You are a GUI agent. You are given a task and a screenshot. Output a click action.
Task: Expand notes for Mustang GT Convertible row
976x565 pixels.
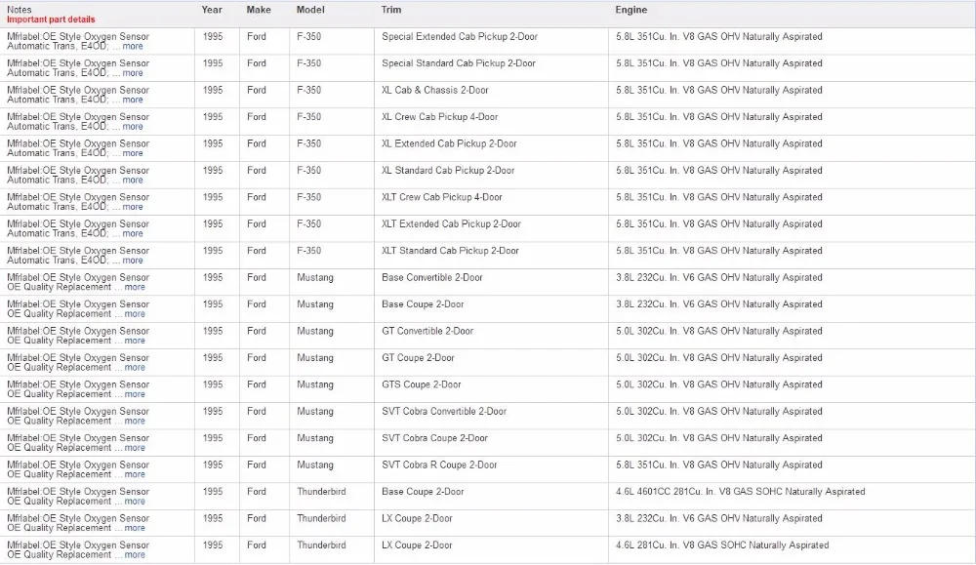(135, 341)
